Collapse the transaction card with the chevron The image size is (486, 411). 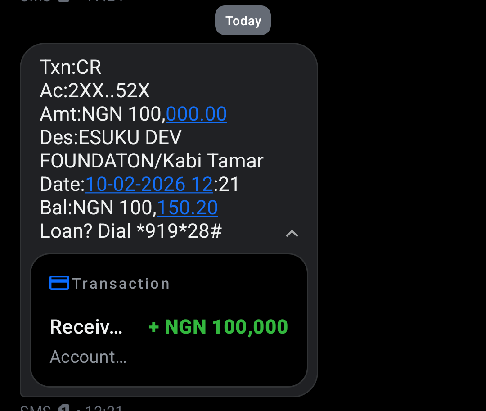(x=292, y=233)
